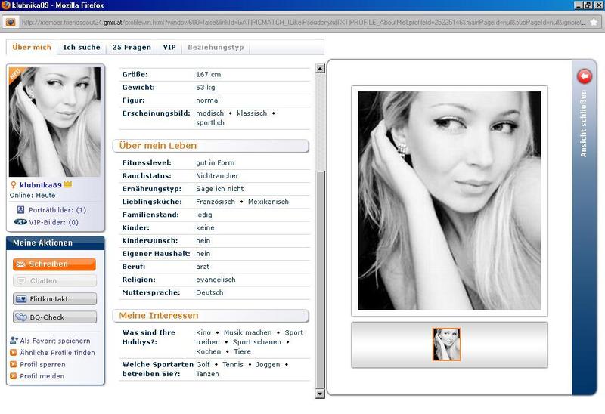Click the red arrow close-view icon
The height and width of the screenshot is (414, 605).
click(584, 76)
